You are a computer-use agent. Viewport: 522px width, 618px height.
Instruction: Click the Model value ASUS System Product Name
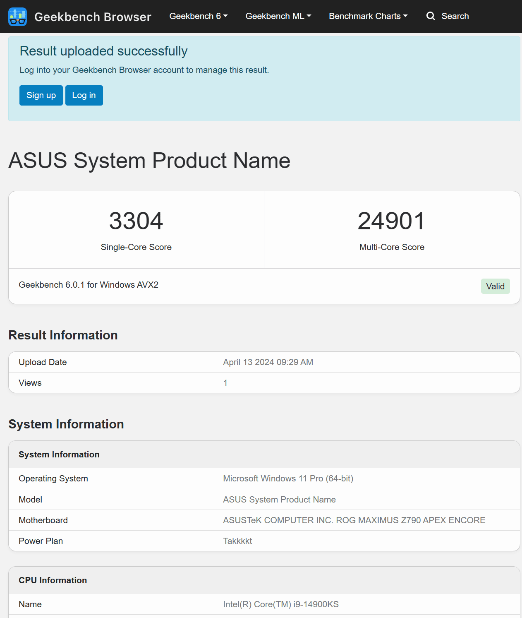tap(279, 500)
